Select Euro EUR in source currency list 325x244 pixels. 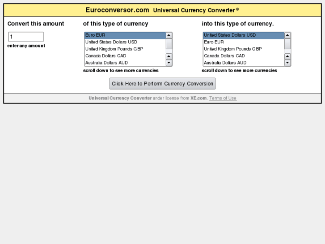[125, 35]
